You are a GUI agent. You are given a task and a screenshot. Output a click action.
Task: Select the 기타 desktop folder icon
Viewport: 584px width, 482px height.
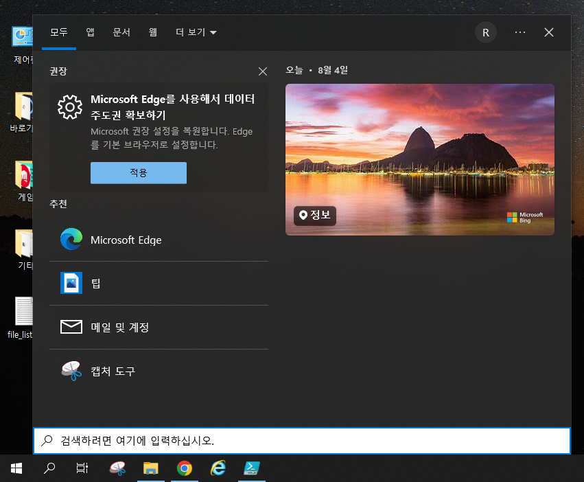click(24, 250)
